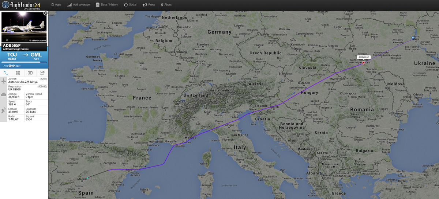
Task: Open the Apps menu
Action: tap(56, 5)
